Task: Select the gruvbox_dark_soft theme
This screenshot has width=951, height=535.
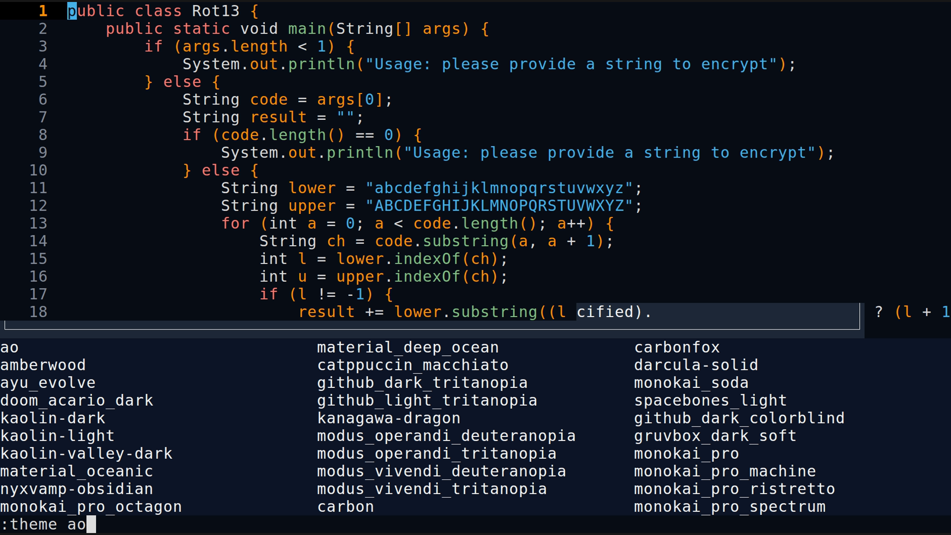Action: (715, 436)
